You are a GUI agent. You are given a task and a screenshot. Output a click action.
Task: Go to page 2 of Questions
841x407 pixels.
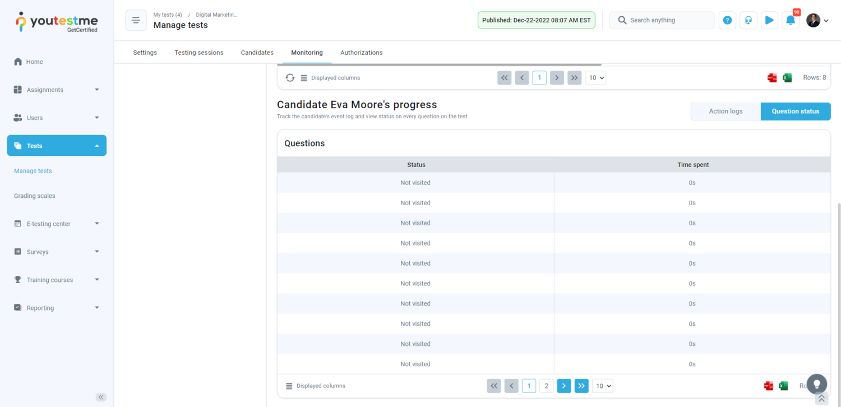[546, 386]
